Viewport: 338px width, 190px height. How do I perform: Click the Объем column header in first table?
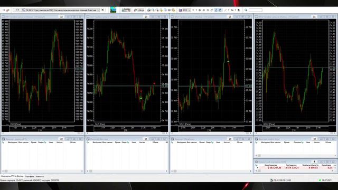73,142
